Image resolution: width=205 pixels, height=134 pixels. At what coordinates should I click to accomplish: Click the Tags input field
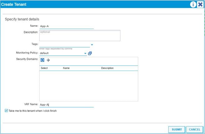pos(65,45)
